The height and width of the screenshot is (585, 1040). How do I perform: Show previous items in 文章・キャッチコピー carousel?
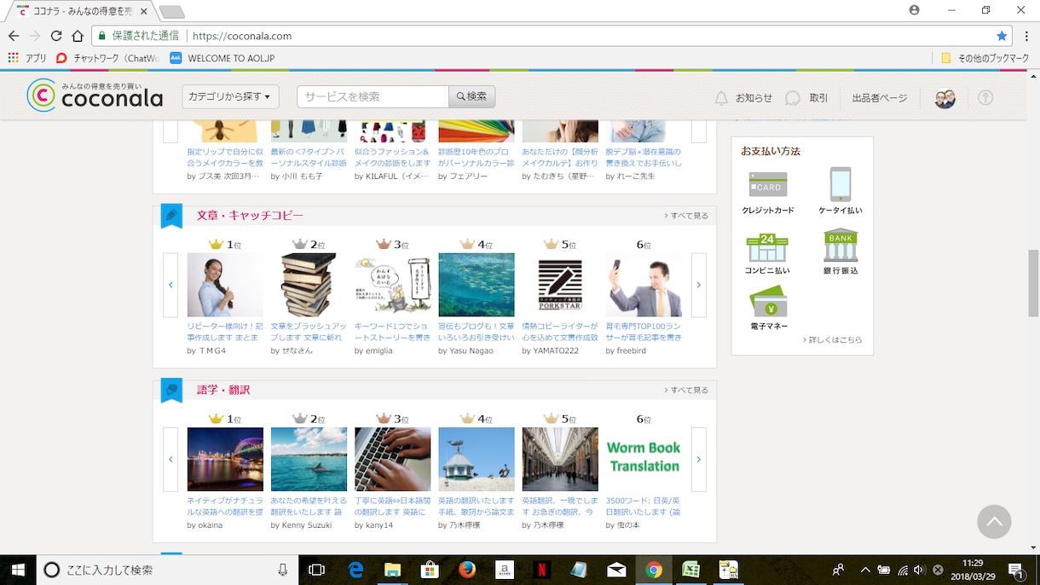[x=170, y=285]
